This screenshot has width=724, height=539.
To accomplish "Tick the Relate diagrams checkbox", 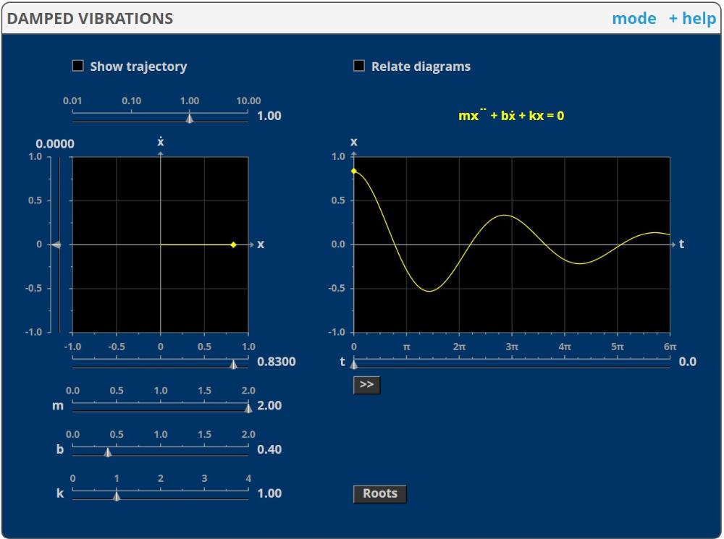I will 359,66.
